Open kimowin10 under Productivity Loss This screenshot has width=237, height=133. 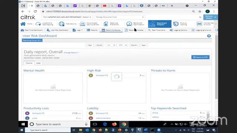click(38, 113)
